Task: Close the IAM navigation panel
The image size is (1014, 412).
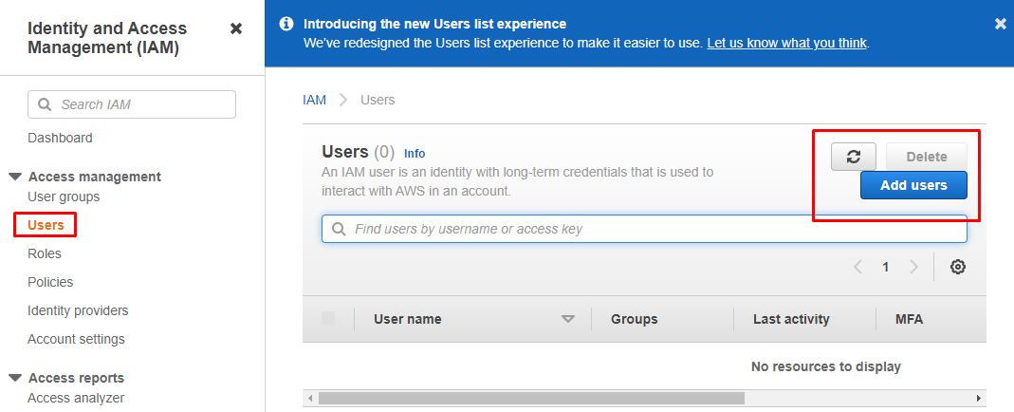Action: pyautogui.click(x=236, y=28)
